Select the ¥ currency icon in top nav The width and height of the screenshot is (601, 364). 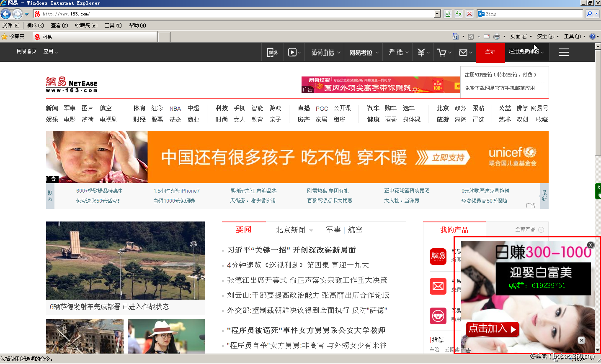[421, 52]
